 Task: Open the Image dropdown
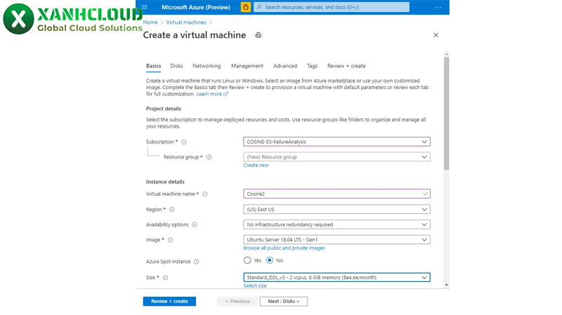pyautogui.click(x=336, y=240)
